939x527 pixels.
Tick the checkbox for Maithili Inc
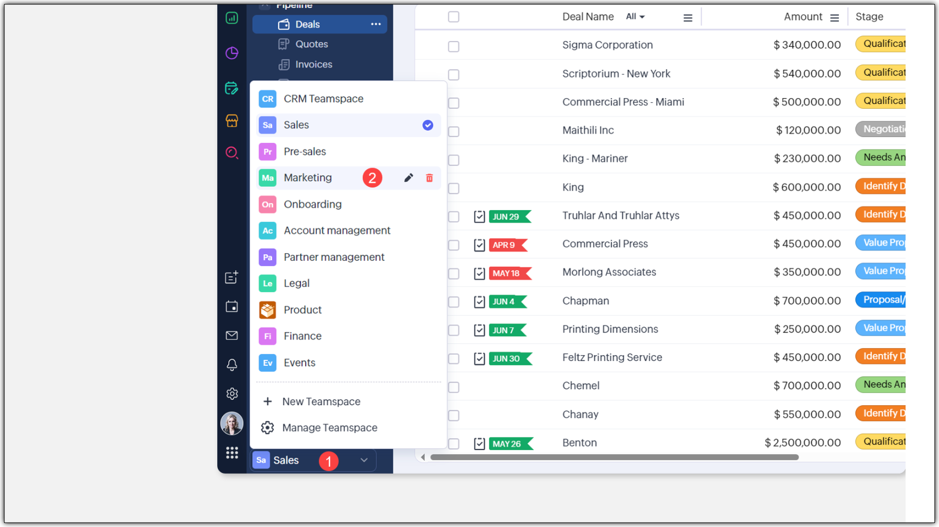click(x=454, y=131)
